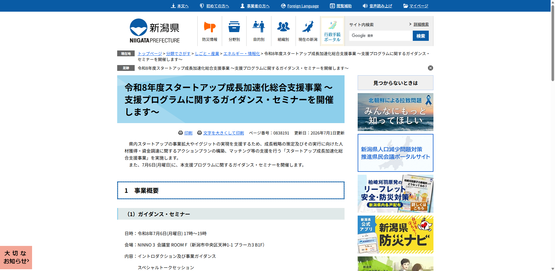This screenshot has height=271, width=555.
Task: Open 防災情報 disaster info menu
Action: (210, 31)
